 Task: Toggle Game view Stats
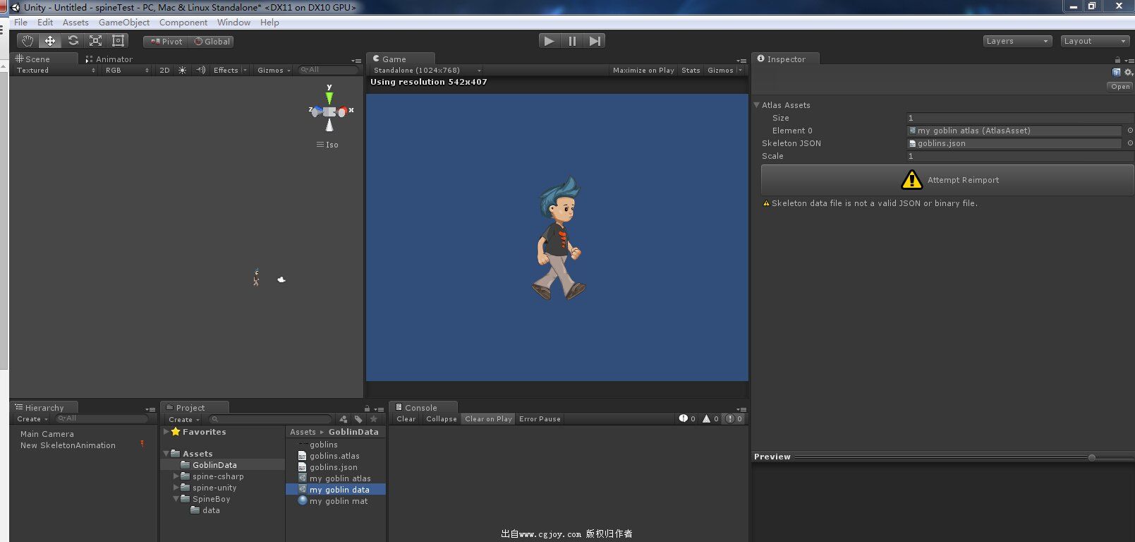click(691, 70)
